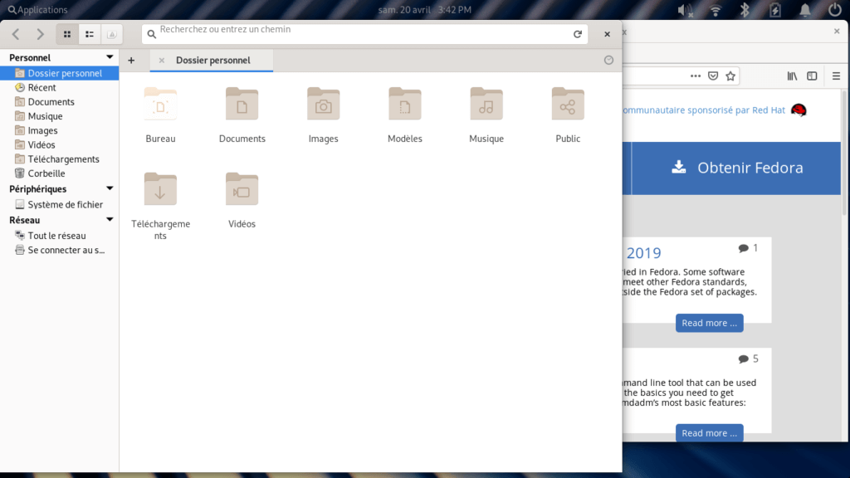Collapse the Réseau sidebar section

pos(110,219)
